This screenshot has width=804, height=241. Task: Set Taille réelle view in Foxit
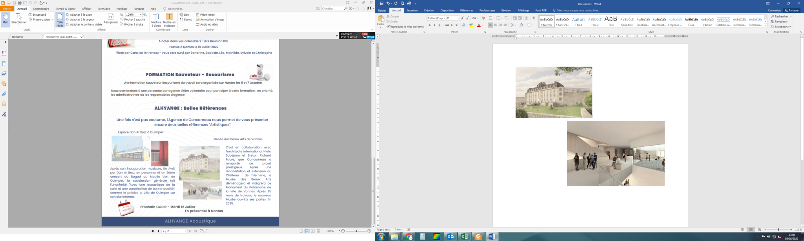point(60,20)
